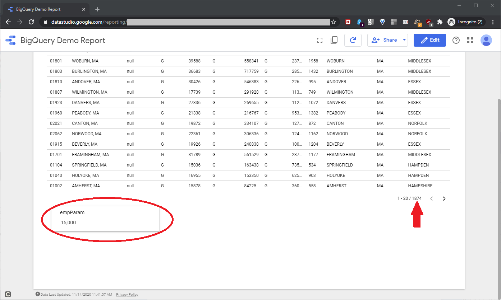Viewport: 501px width, 300px height.
Task: Reload the browser page
Action: tap(31, 22)
